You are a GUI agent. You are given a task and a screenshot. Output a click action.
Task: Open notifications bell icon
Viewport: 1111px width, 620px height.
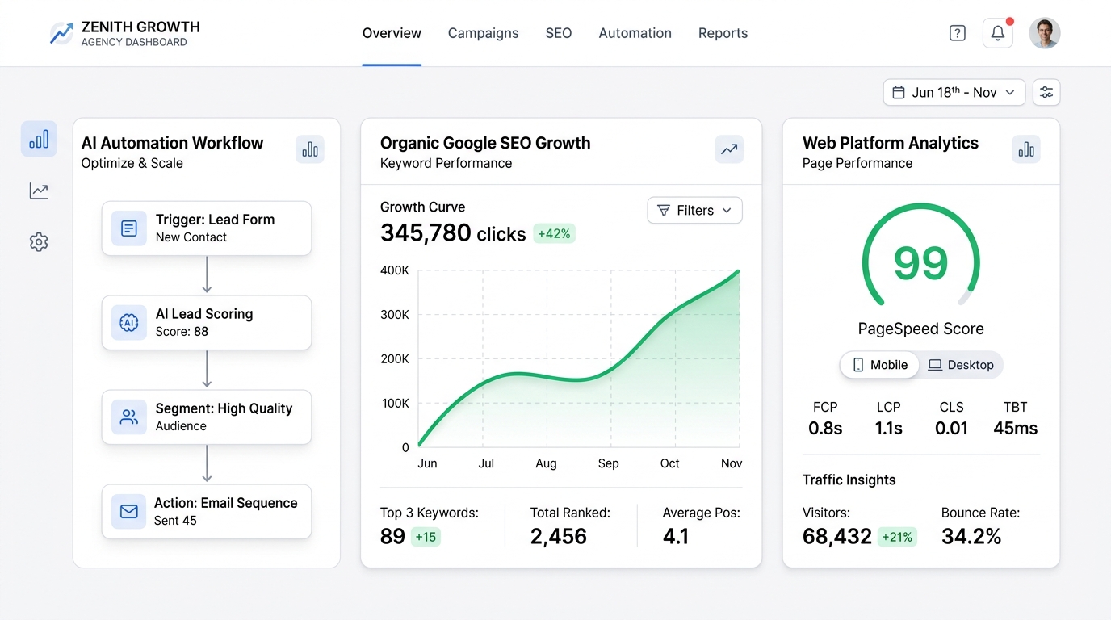998,33
